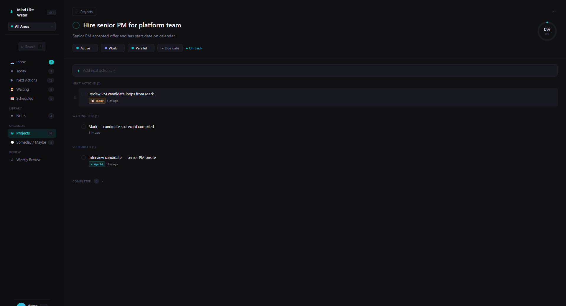Open the project overflow menu
The width and height of the screenshot is (566, 306).
pyautogui.click(x=553, y=11)
